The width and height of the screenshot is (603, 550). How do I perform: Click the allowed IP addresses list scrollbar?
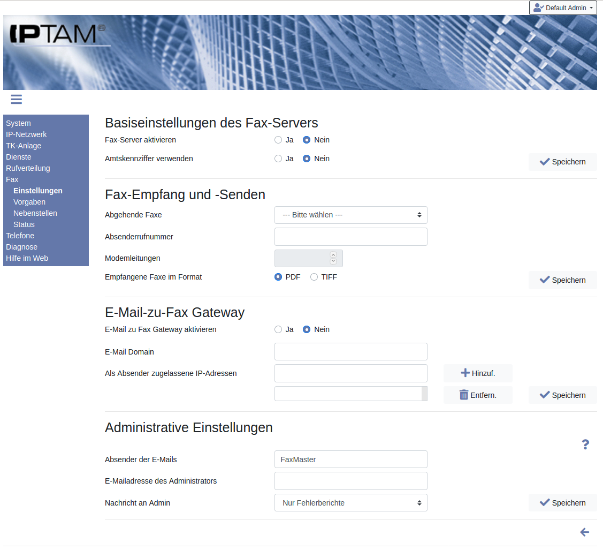[x=424, y=394]
